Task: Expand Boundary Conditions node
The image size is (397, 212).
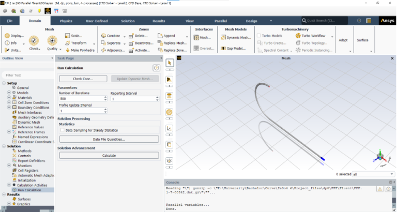Action: (9, 108)
